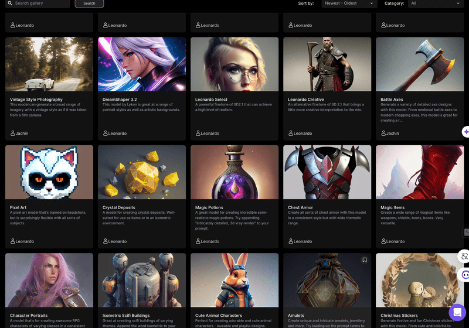
Task: Open Isometric Scifi Buildings thumbnail
Action: click(x=142, y=280)
